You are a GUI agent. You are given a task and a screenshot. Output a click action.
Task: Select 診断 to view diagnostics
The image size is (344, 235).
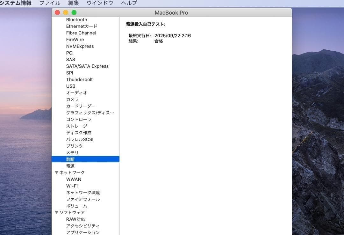pyautogui.click(x=70, y=159)
